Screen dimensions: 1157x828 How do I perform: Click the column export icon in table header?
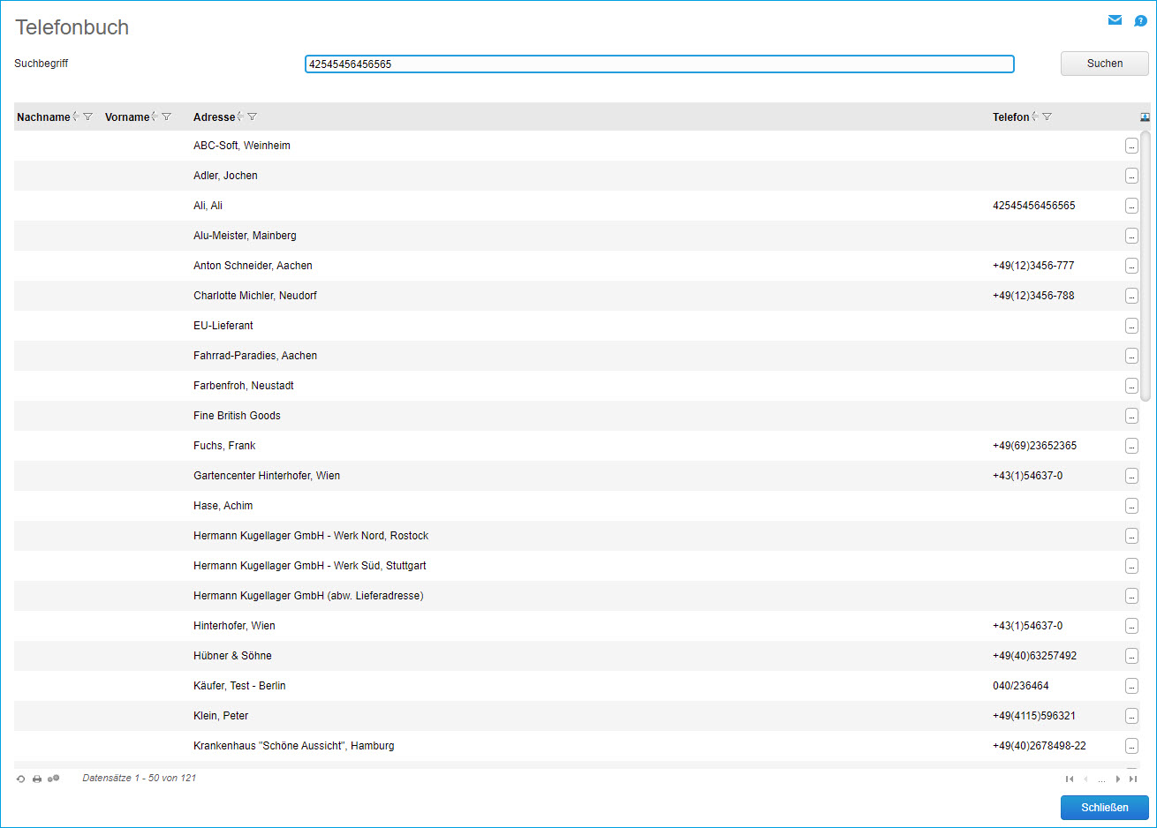pyautogui.click(x=1145, y=117)
